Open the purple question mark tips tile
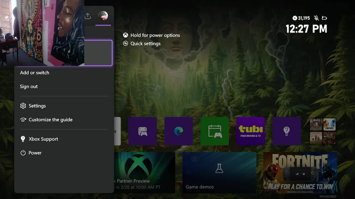355x199 pixels. click(x=287, y=131)
